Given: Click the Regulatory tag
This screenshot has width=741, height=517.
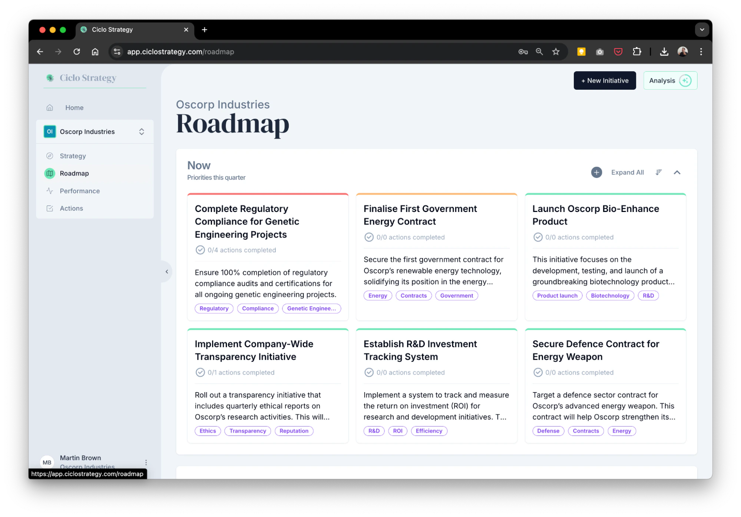Looking at the screenshot, I should (x=214, y=309).
